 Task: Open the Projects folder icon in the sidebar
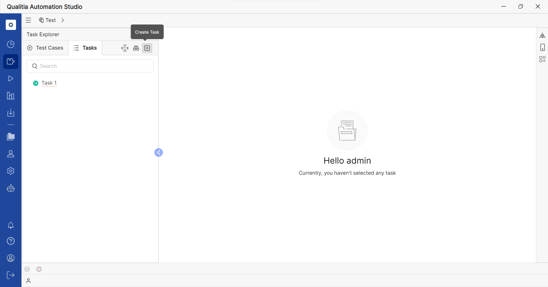[x=11, y=137]
